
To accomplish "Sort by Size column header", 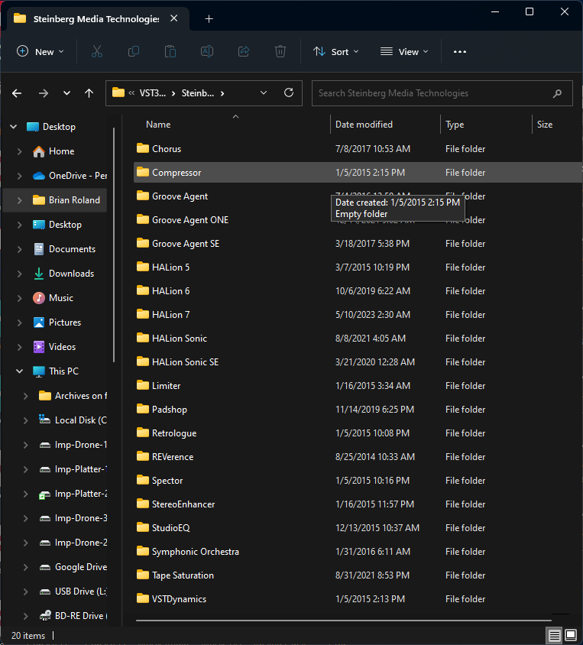I will 545,125.
